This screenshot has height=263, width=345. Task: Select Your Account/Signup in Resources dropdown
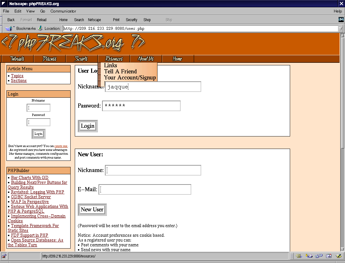tap(130, 78)
